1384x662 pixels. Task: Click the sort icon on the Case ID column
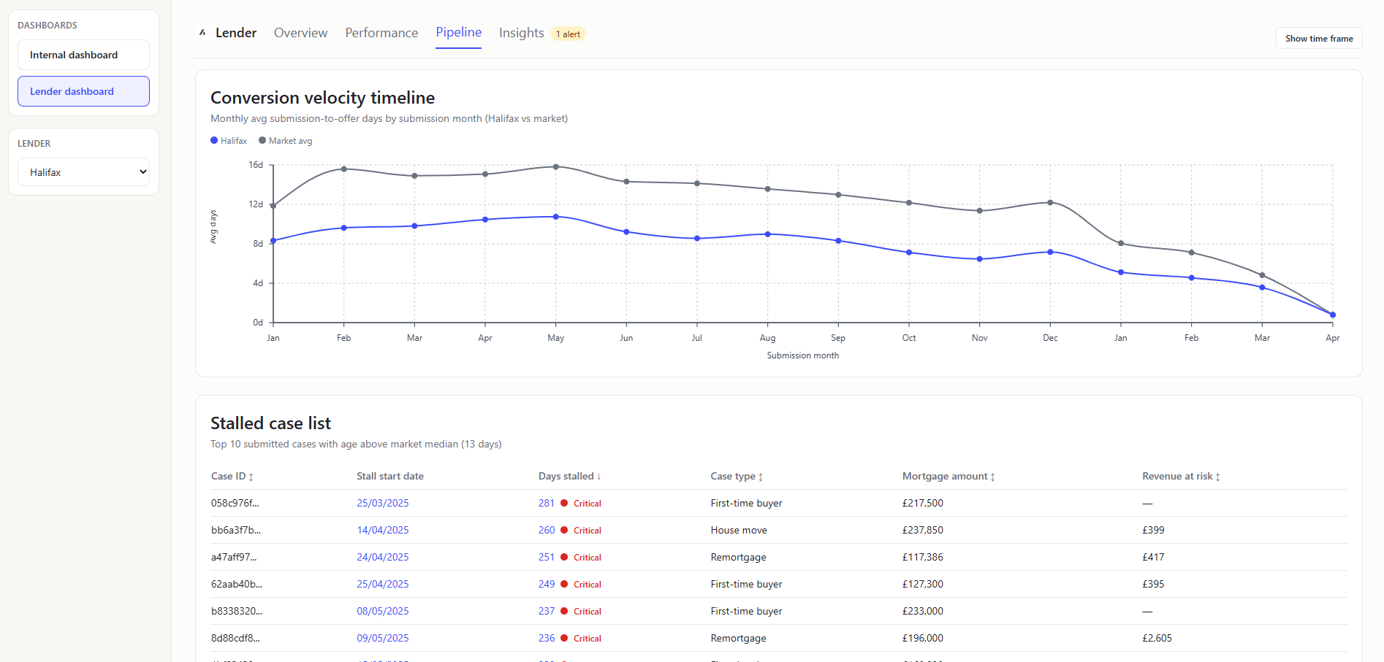(252, 476)
